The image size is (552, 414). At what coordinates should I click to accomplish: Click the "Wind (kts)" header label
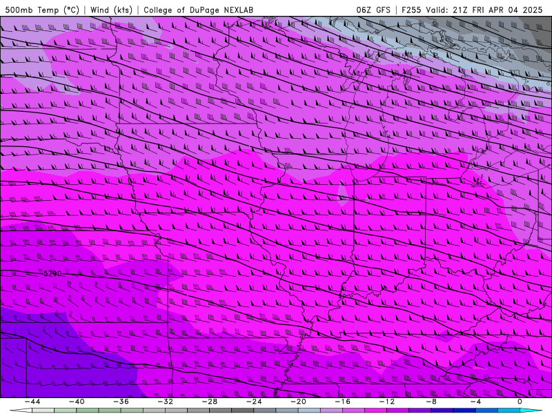111,10
